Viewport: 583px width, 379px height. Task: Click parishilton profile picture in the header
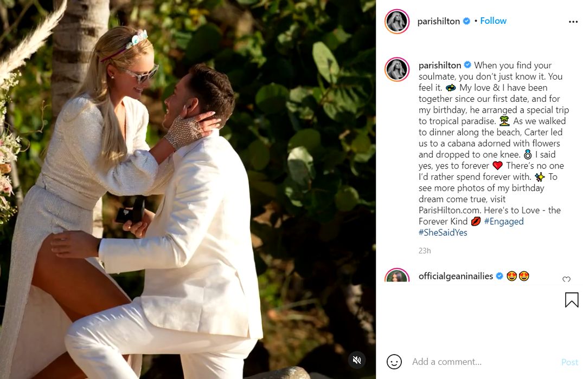(397, 21)
